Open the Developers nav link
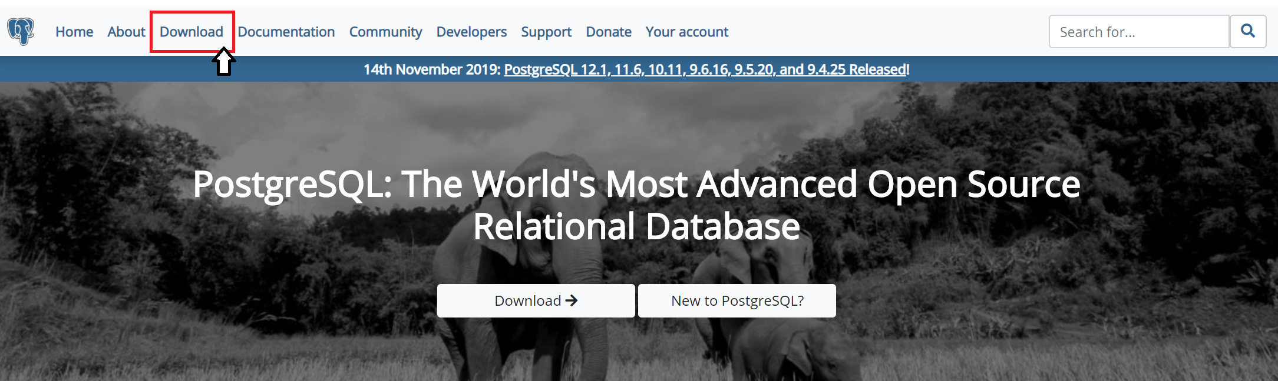This screenshot has width=1278, height=381. click(471, 32)
